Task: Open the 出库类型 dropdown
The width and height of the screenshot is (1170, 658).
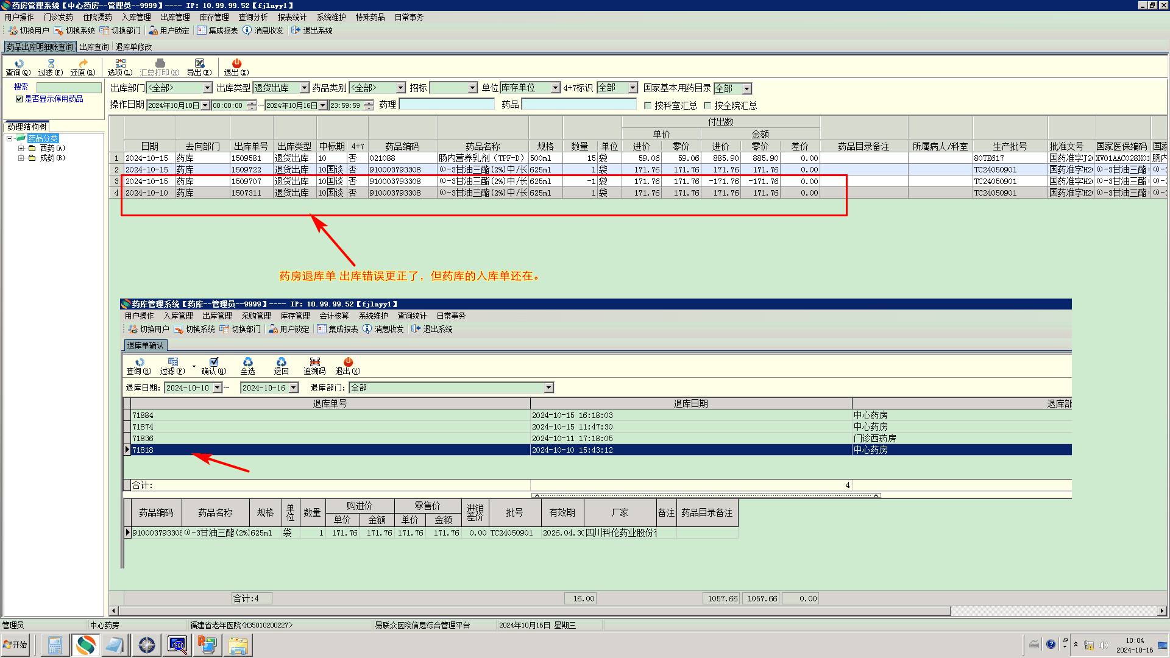Action: pyautogui.click(x=304, y=88)
